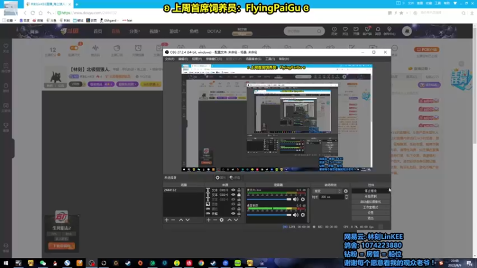Move source up in Sources panel

point(230,220)
